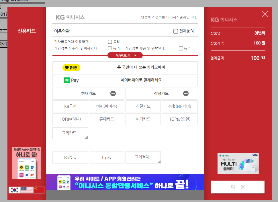This screenshot has width=278, height=202.
Task: Agree to 개인정보 제공 및 위탁안내 checkbox
Action: (181, 49)
